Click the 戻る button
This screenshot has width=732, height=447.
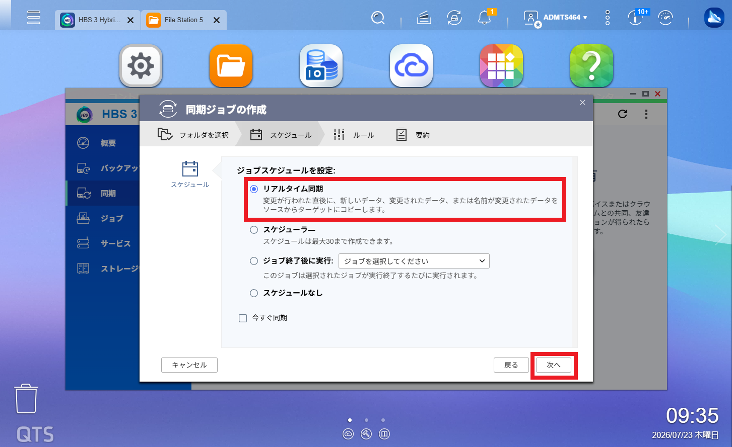point(511,365)
